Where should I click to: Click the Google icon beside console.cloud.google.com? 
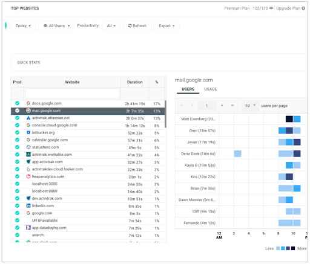(x=28, y=125)
